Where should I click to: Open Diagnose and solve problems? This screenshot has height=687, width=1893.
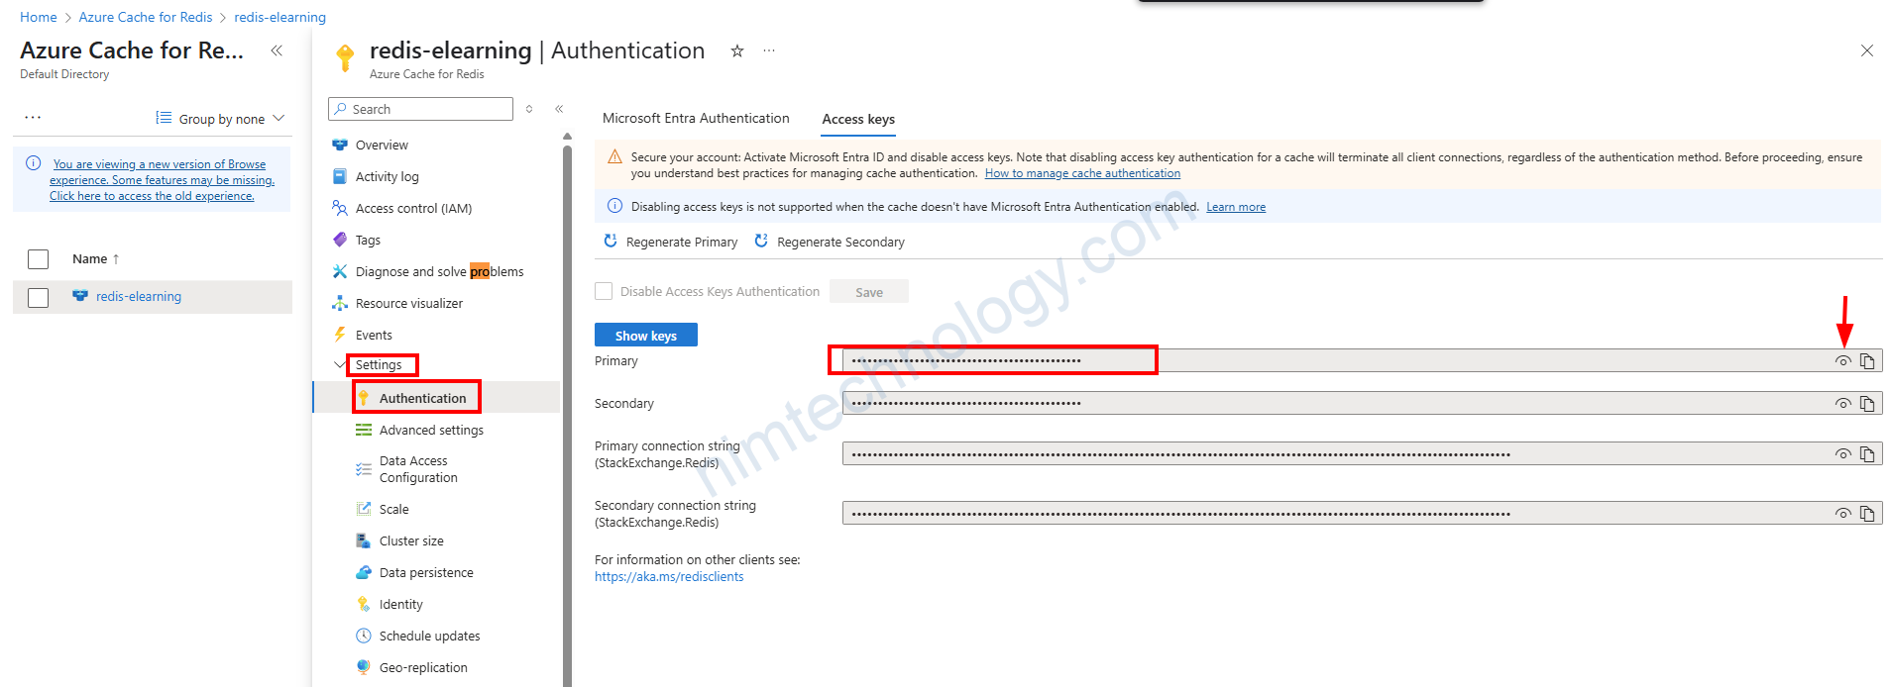tap(439, 271)
